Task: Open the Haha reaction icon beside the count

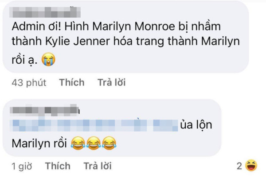Action: 251,165
